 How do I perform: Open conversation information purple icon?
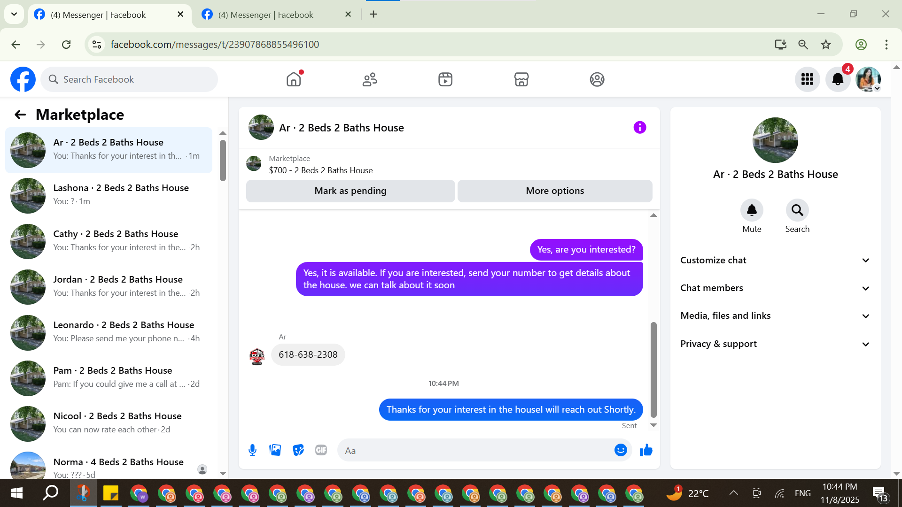point(639,127)
